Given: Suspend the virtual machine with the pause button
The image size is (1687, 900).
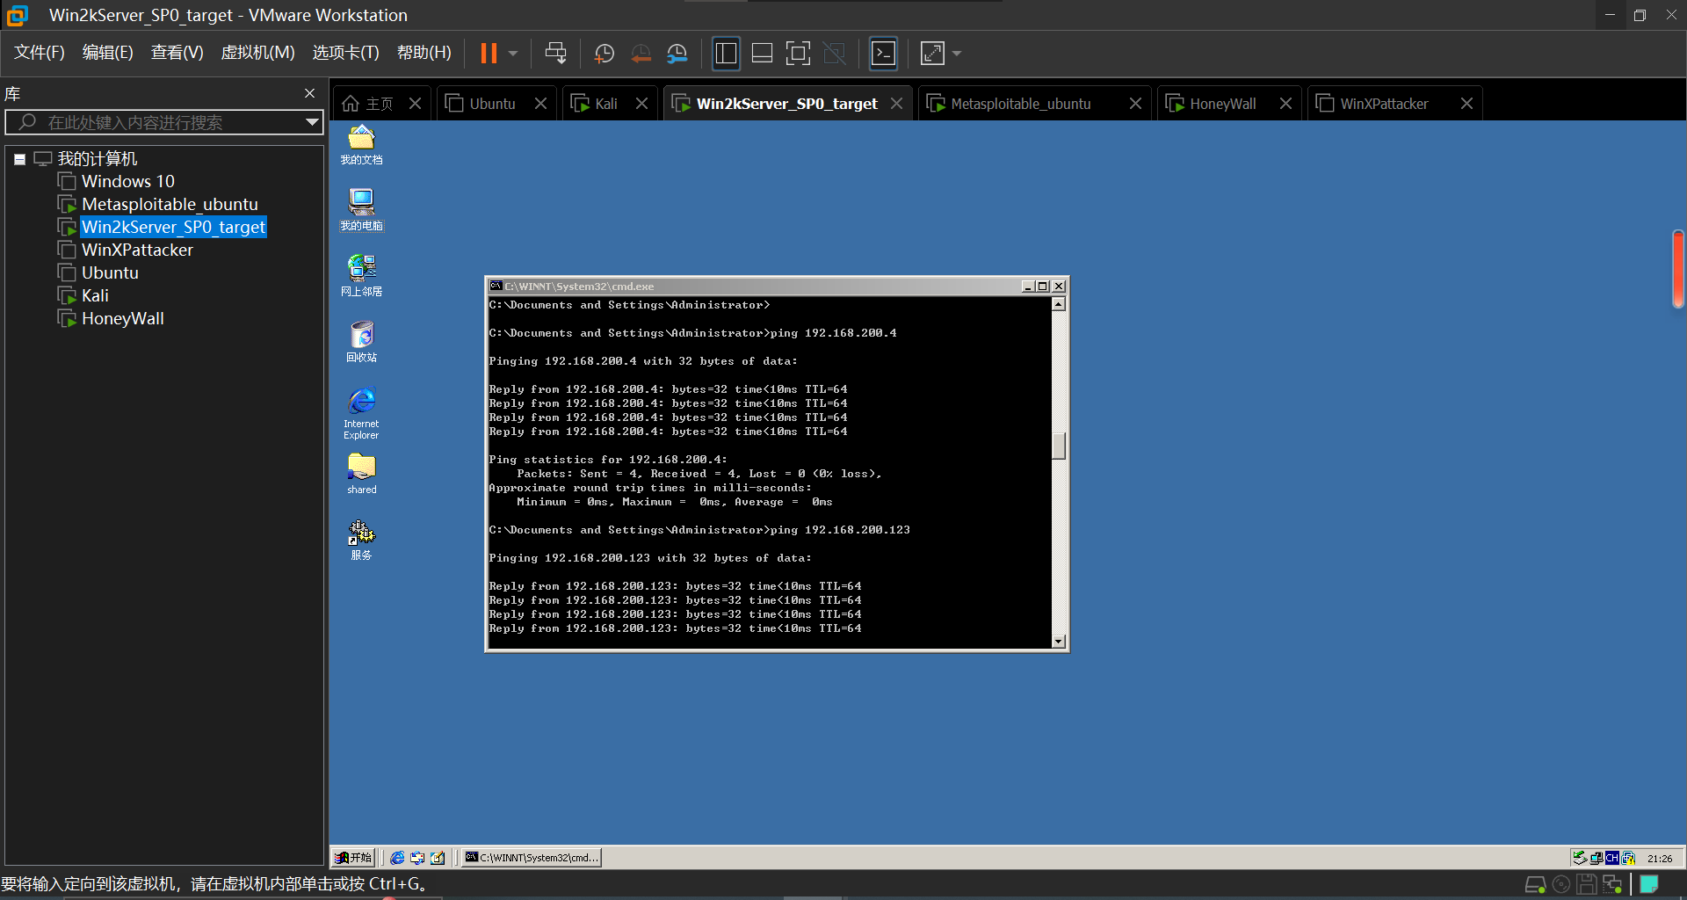Looking at the screenshot, I should point(489,54).
